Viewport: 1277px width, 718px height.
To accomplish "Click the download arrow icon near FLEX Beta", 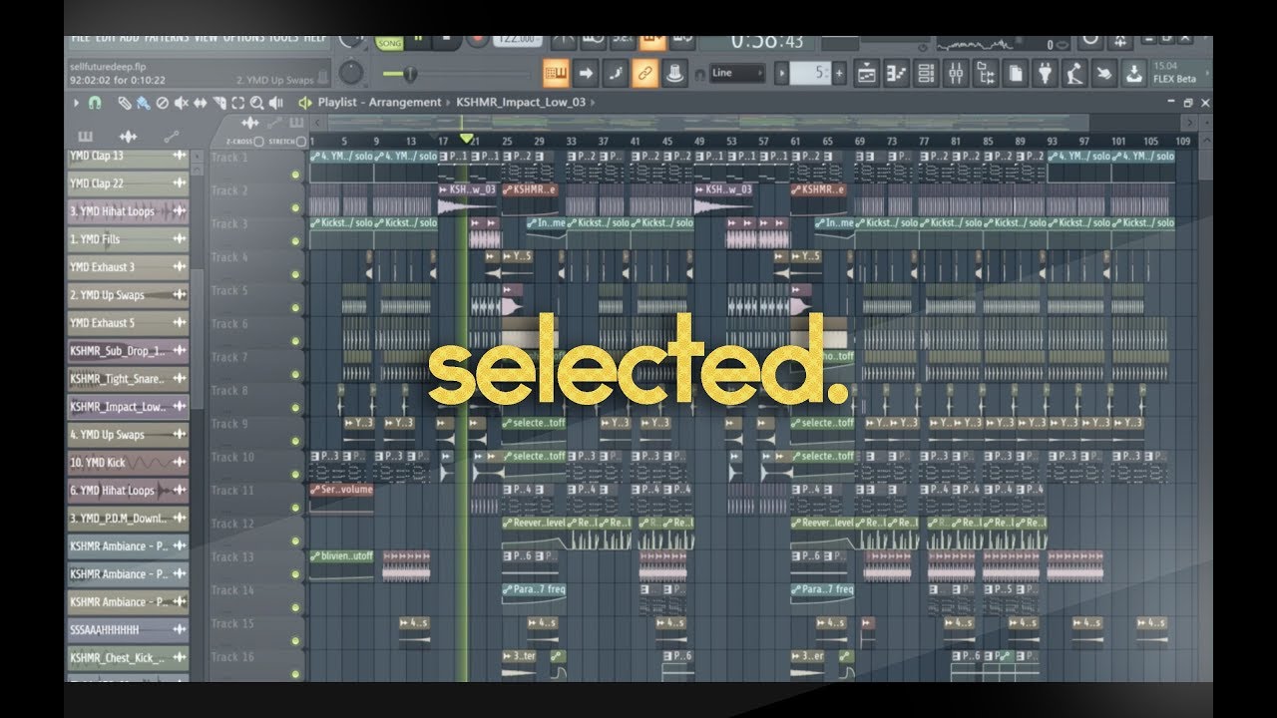I will coord(1134,73).
